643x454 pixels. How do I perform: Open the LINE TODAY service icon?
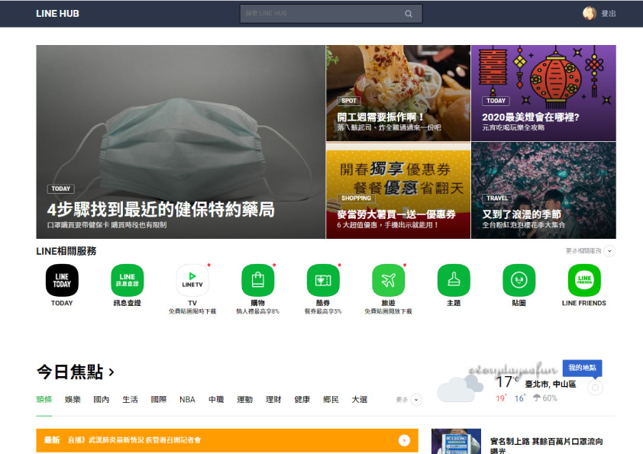click(62, 280)
